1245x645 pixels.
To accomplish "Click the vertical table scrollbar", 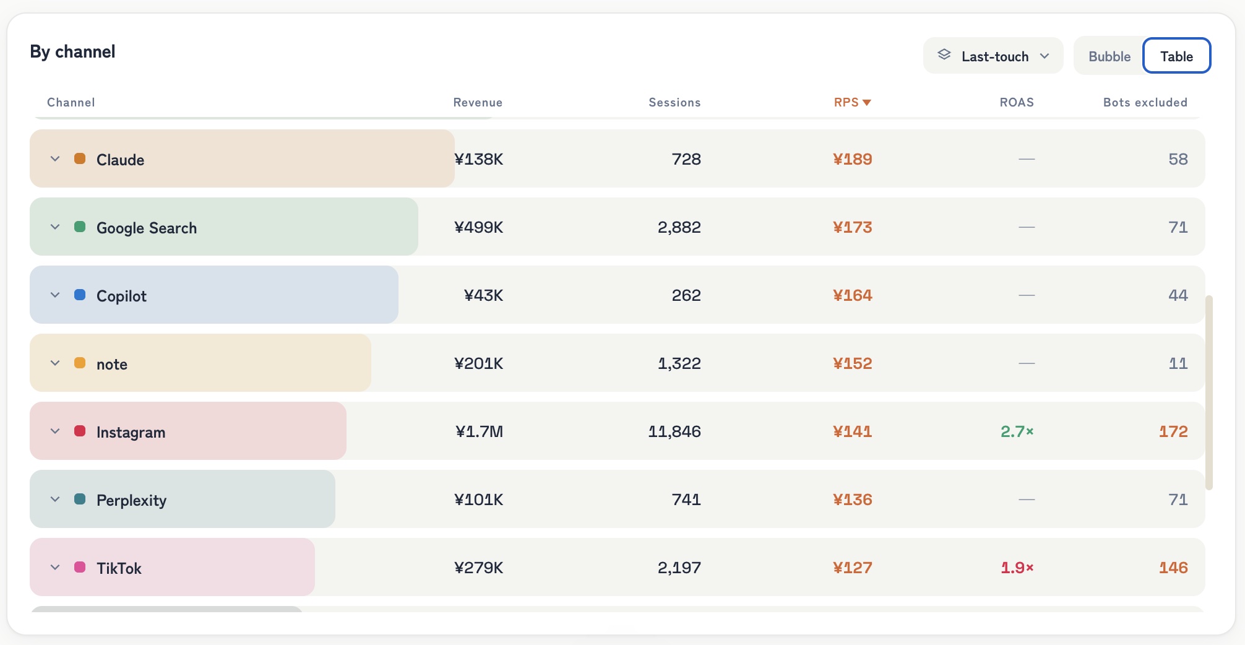I will [1208, 392].
